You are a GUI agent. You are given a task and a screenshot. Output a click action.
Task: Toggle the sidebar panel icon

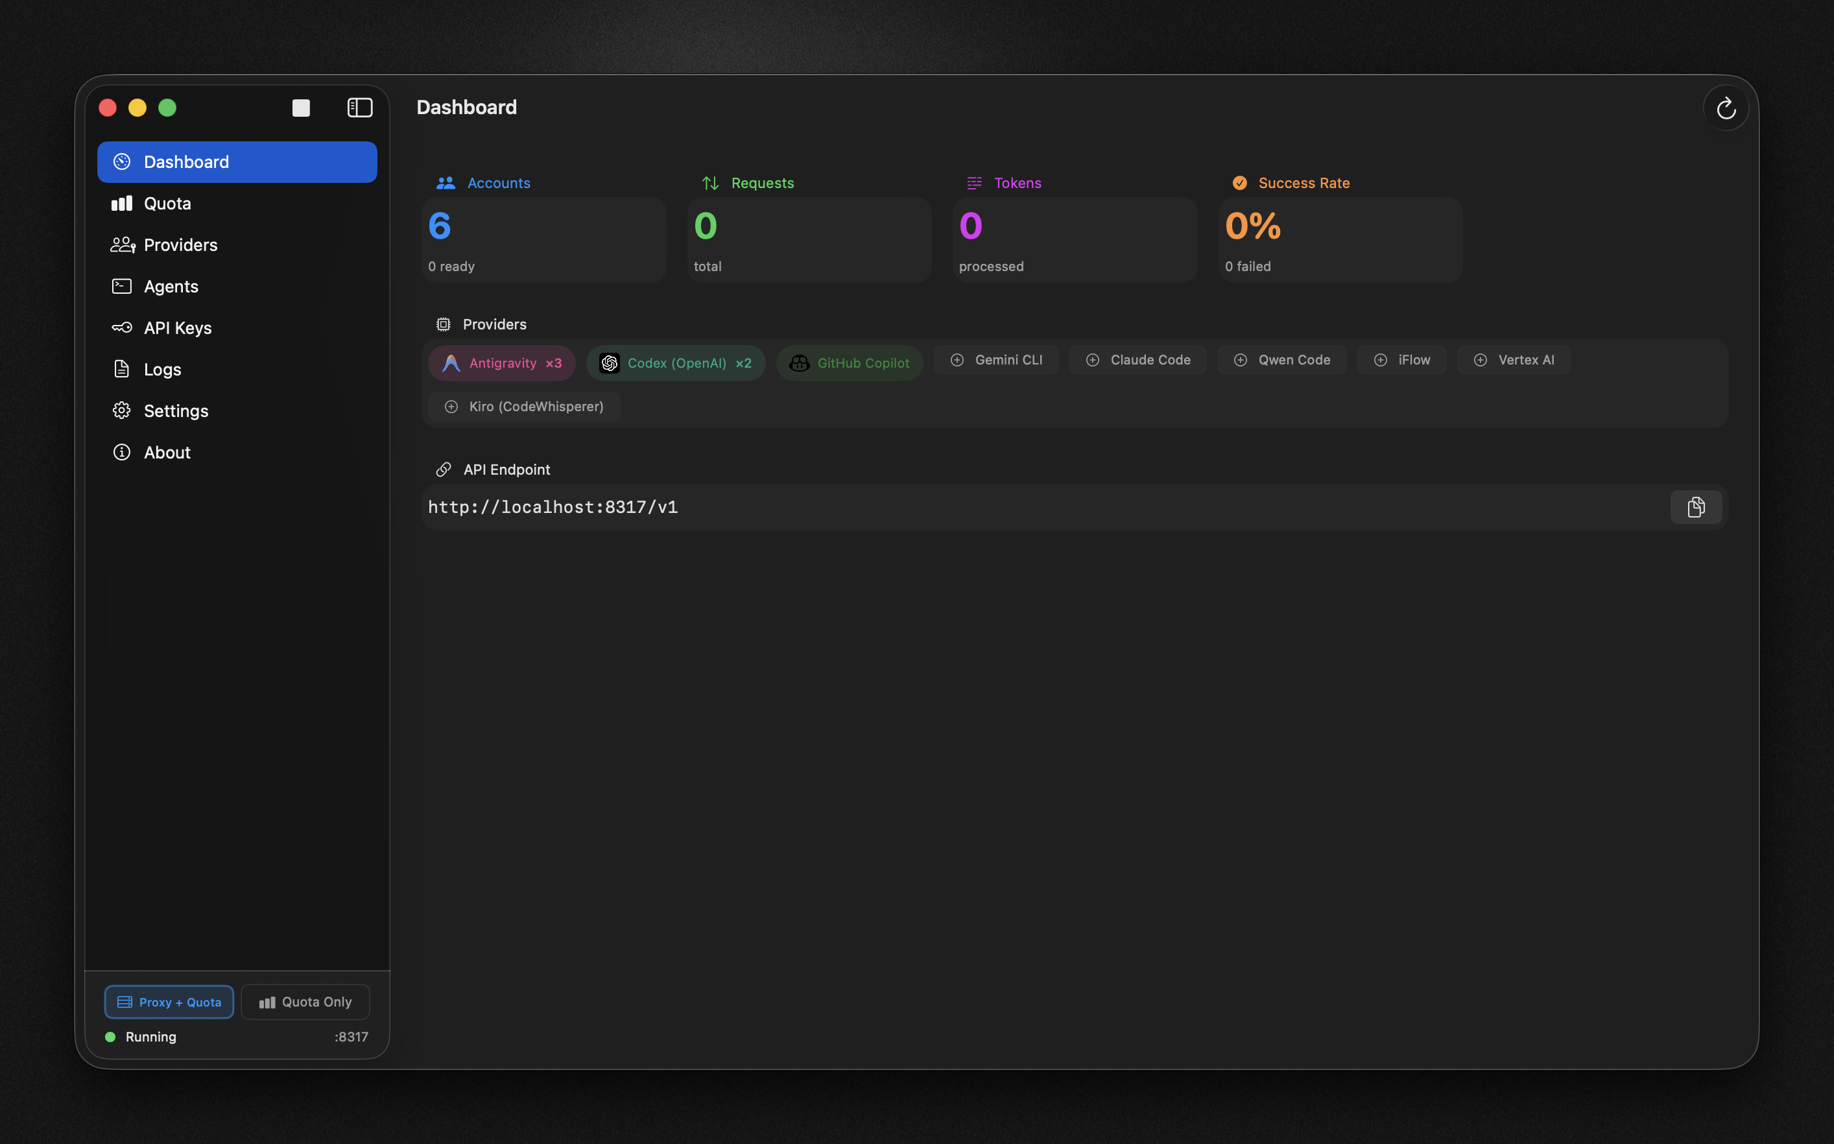click(x=359, y=108)
